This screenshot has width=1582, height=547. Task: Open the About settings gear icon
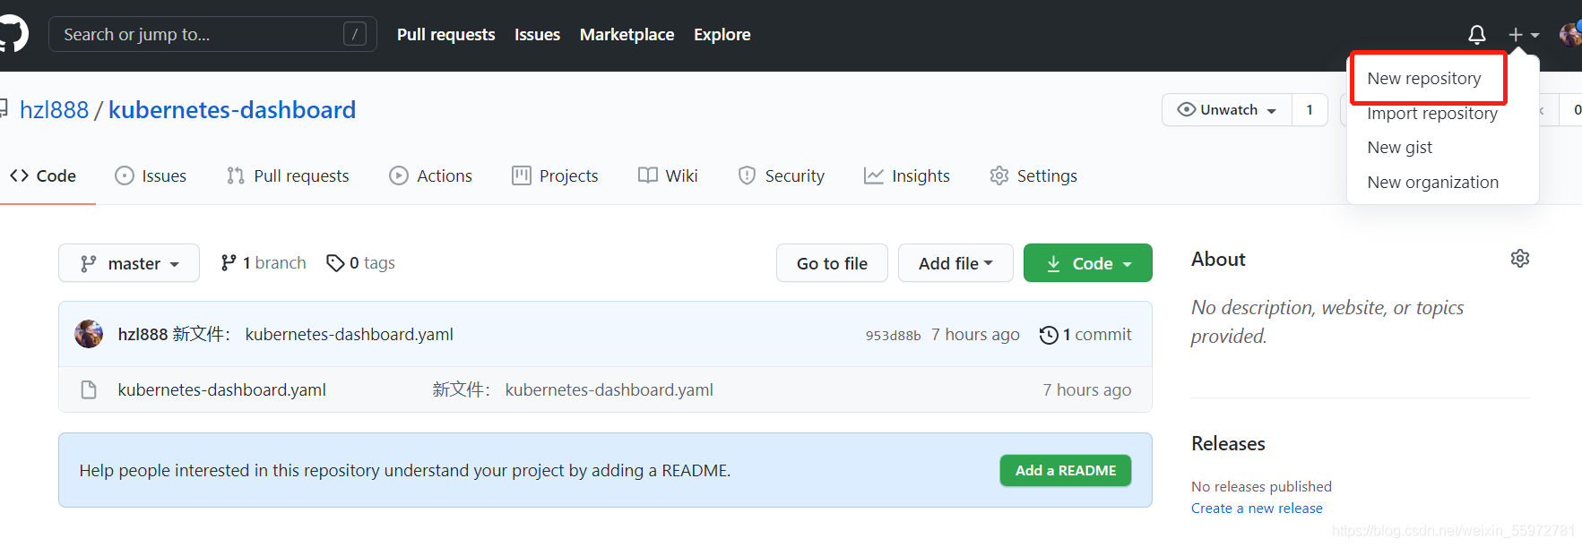point(1519,259)
